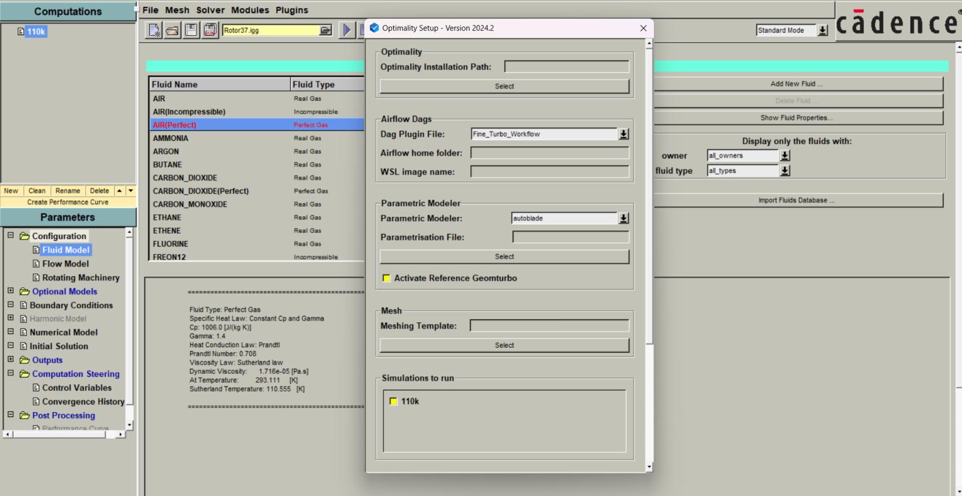Click the WSL image name field

pos(550,172)
